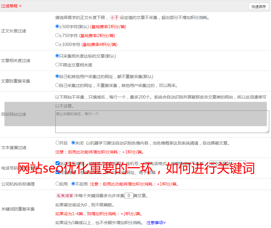The width and height of the screenshot is (271, 228).
Task: Click the red text 如果设为1-4篇，则增加积分消耗
Action: click(99, 214)
